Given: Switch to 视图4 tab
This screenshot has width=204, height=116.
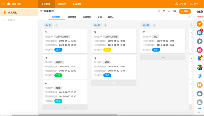Looking at the screenshot, I should [x=111, y=17].
